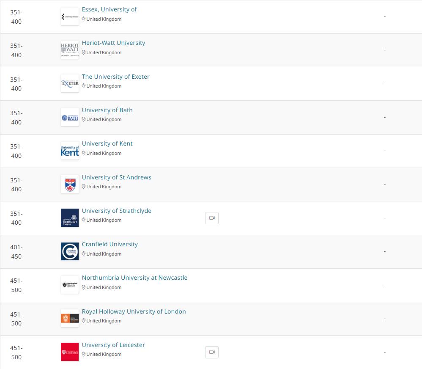Click the University of Bath logo

pos(70,117)
